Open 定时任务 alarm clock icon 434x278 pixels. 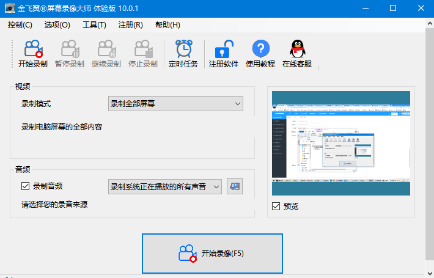[x=183, y=54]
